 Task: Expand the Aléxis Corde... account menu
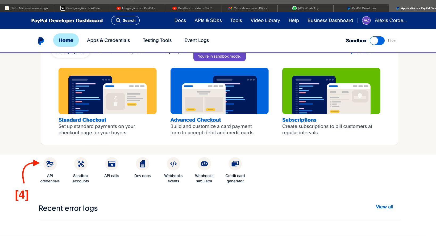point(391,20)
